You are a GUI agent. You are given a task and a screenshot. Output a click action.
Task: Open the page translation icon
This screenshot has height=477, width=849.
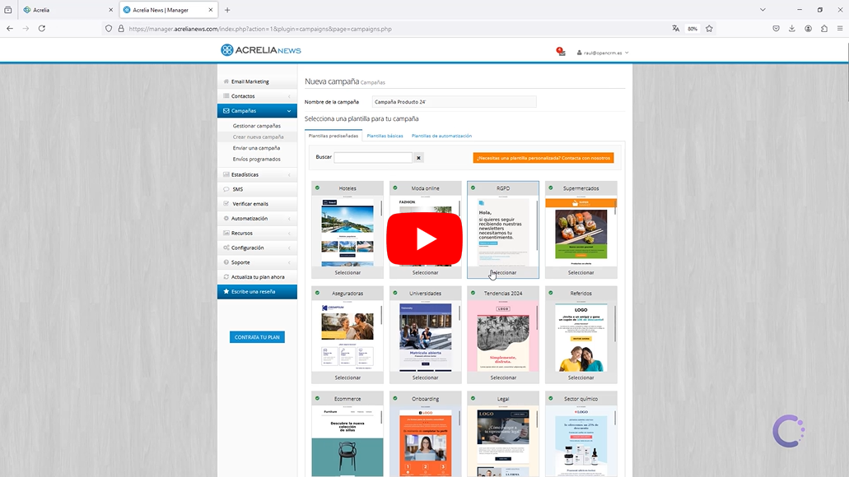(676, 29)
